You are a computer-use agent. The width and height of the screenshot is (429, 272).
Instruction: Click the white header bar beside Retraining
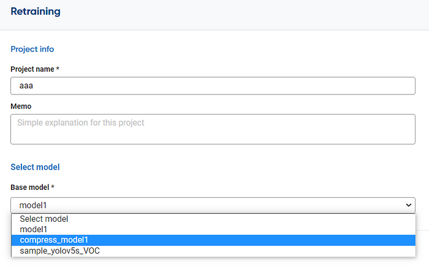point(245,13)
